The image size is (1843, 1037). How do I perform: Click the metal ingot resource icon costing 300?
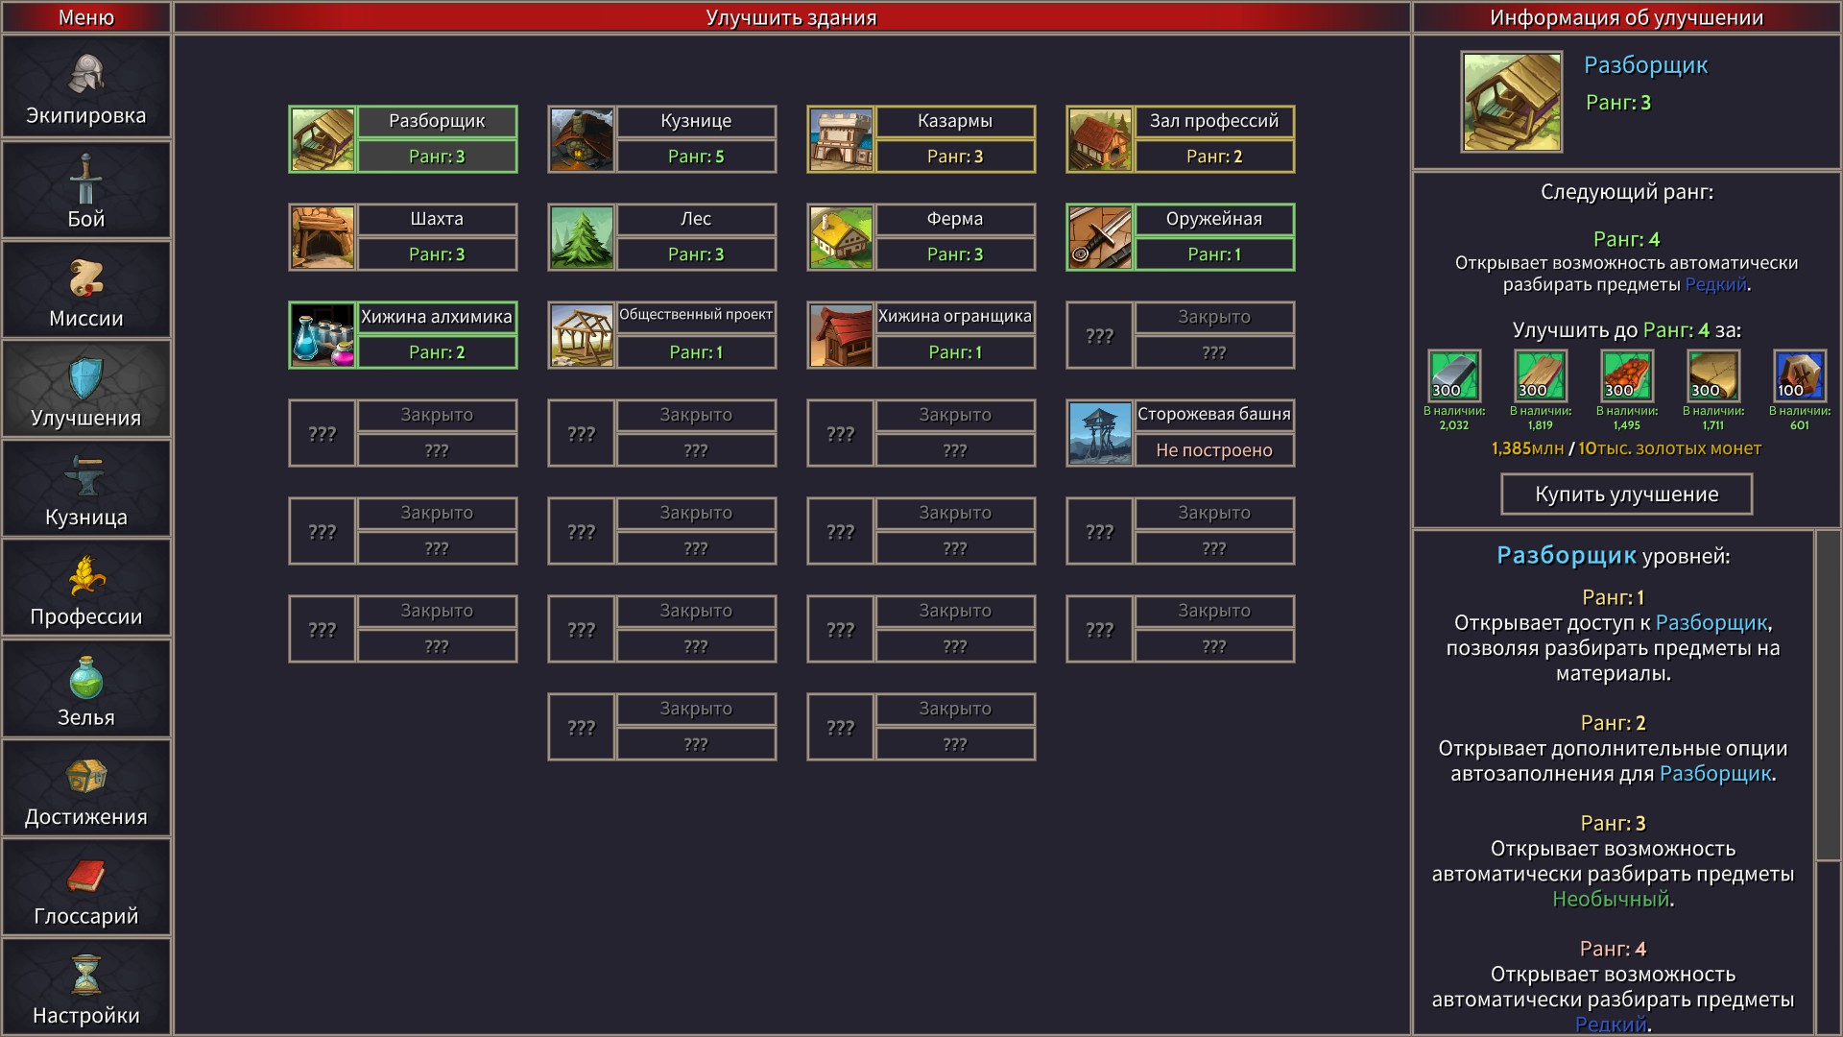1454,374
